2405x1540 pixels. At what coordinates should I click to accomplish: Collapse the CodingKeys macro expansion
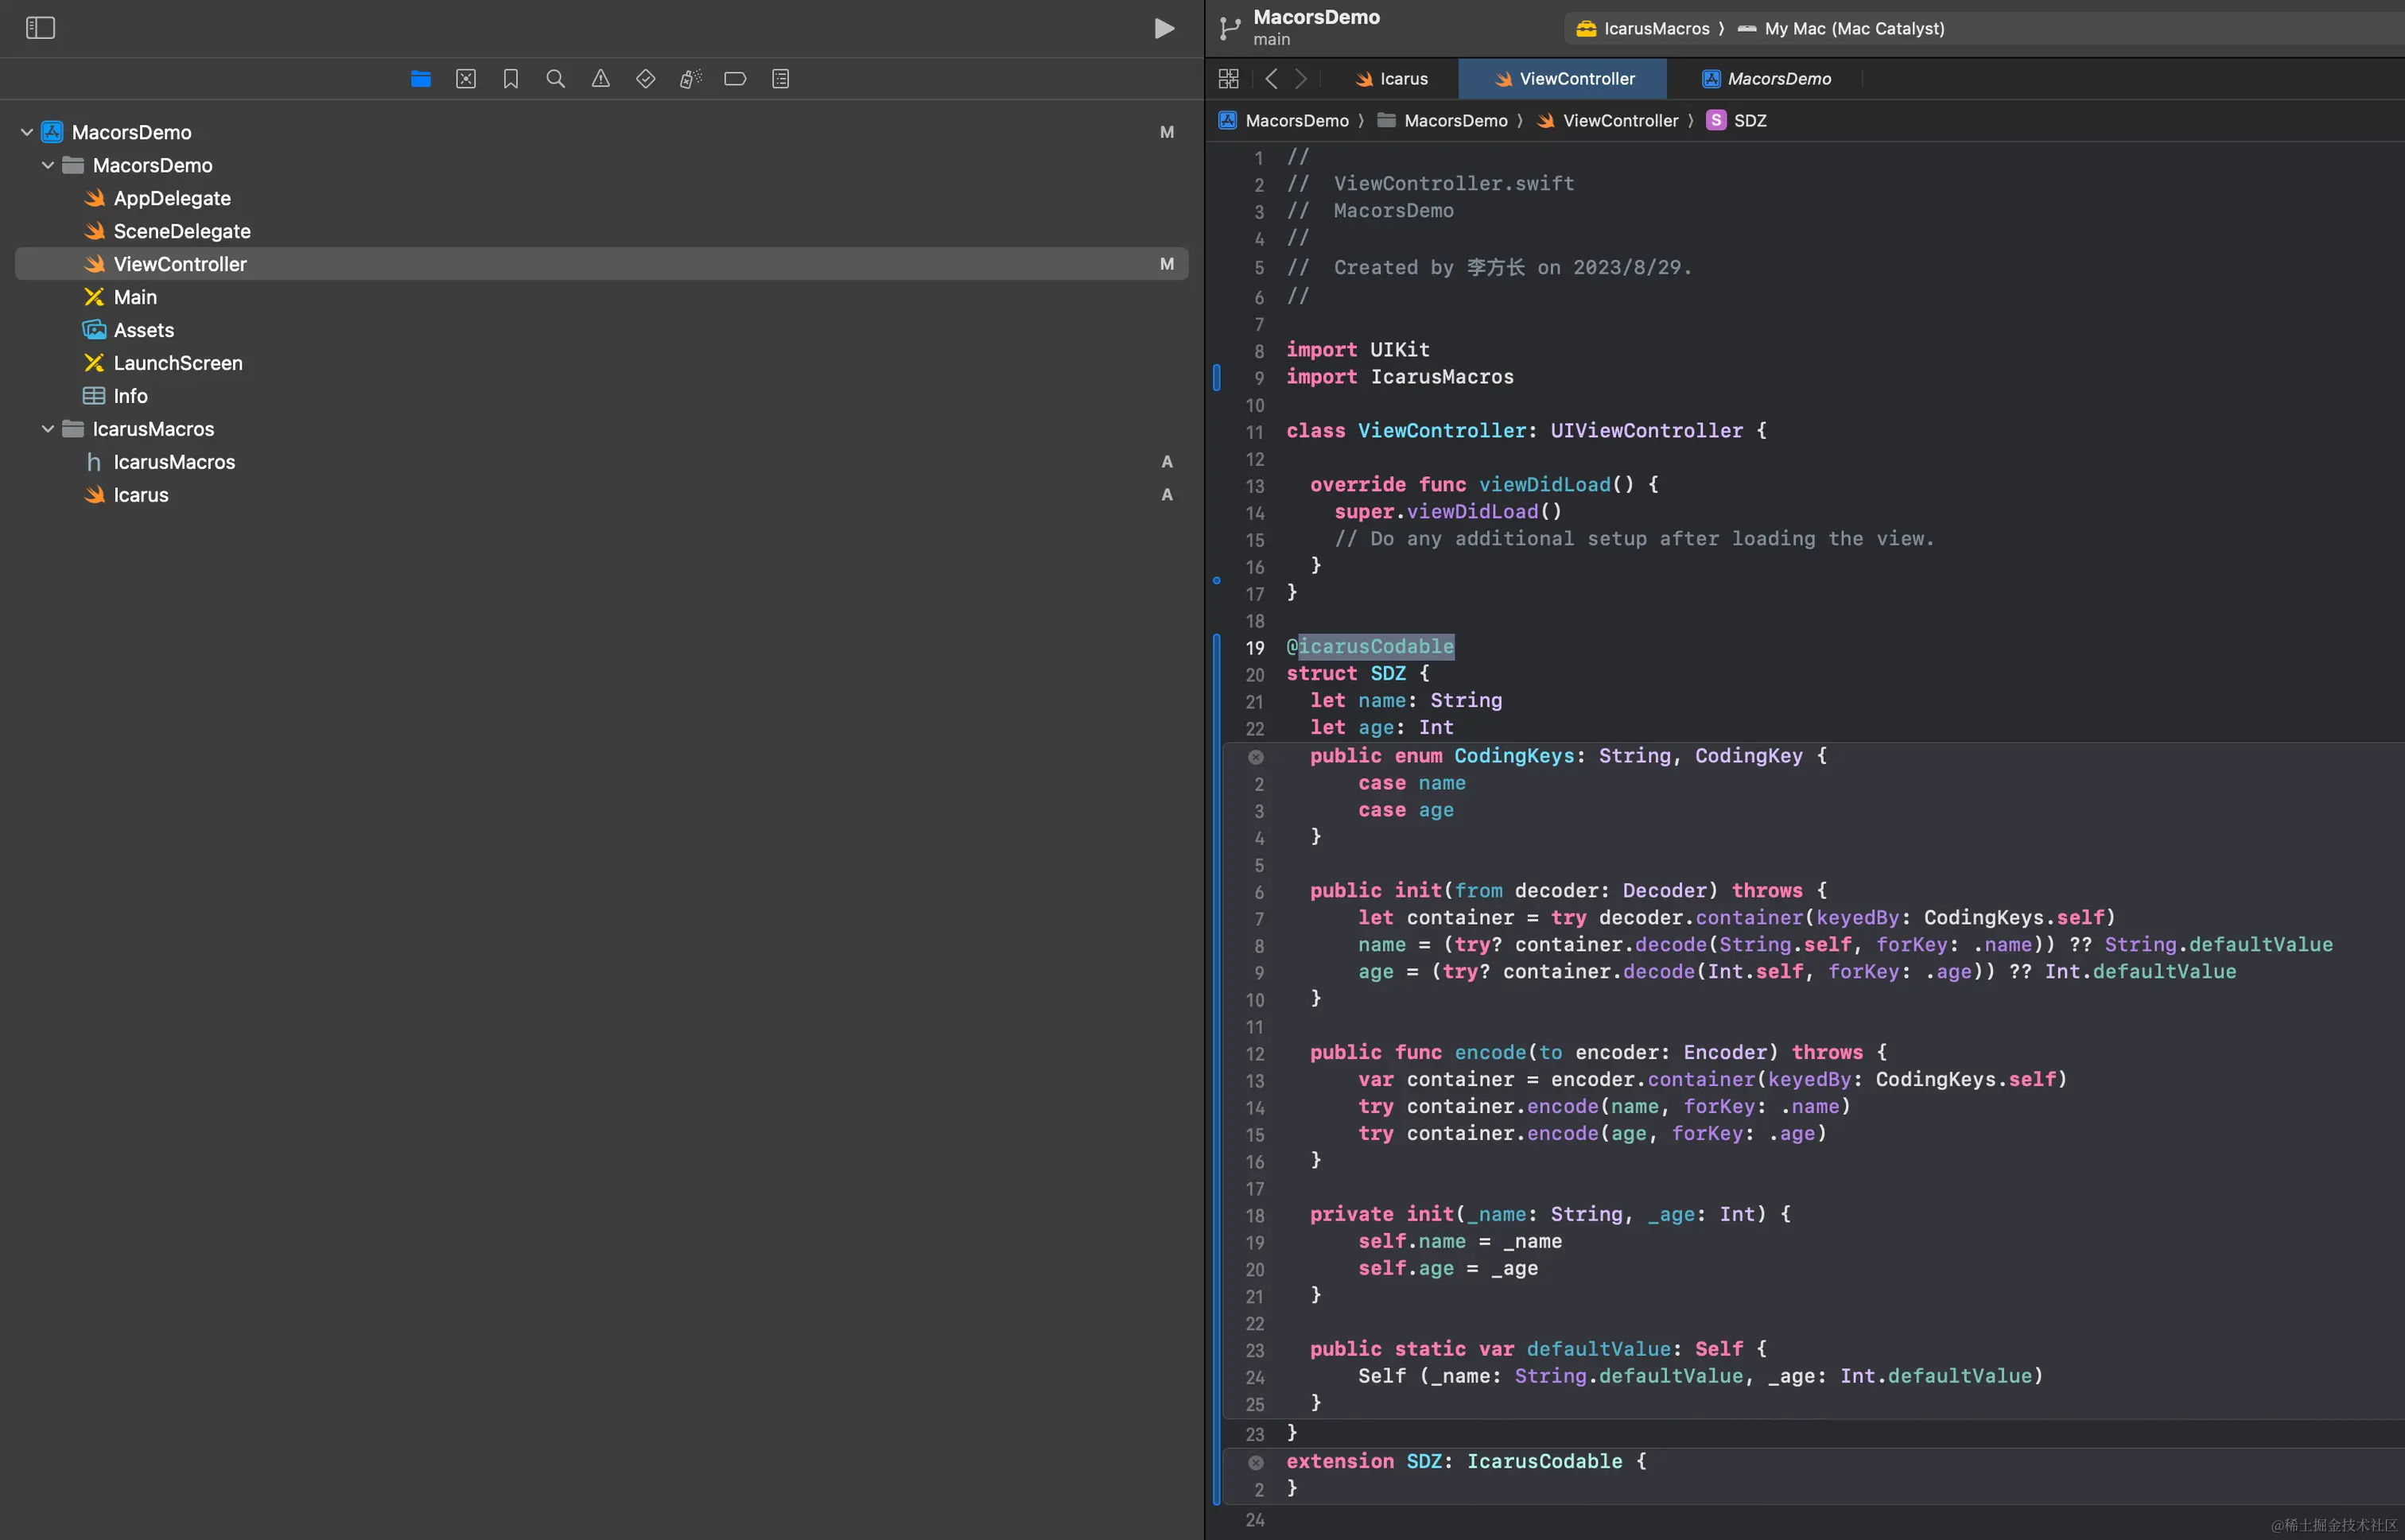click(x=1256, y=757)
